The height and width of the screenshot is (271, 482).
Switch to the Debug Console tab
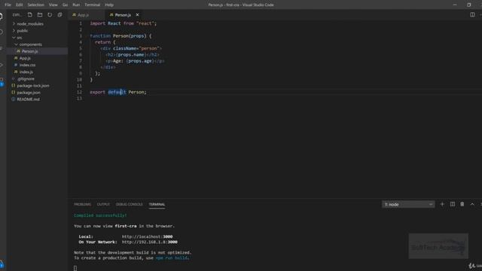click(129, 204)
